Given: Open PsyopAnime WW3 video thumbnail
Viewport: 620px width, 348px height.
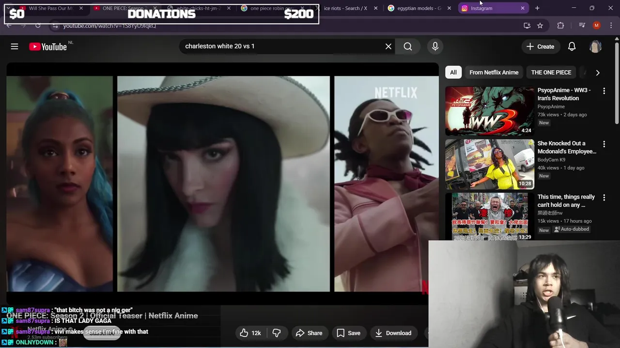Looking at the screenshot, I should [490, 111].
